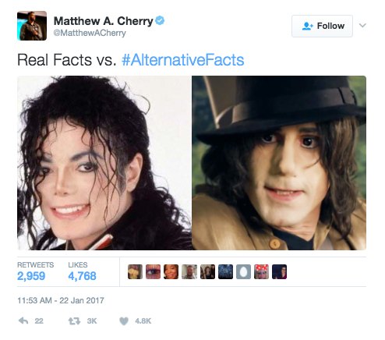Click the blue verified badge icon

(x=160, y=20)
